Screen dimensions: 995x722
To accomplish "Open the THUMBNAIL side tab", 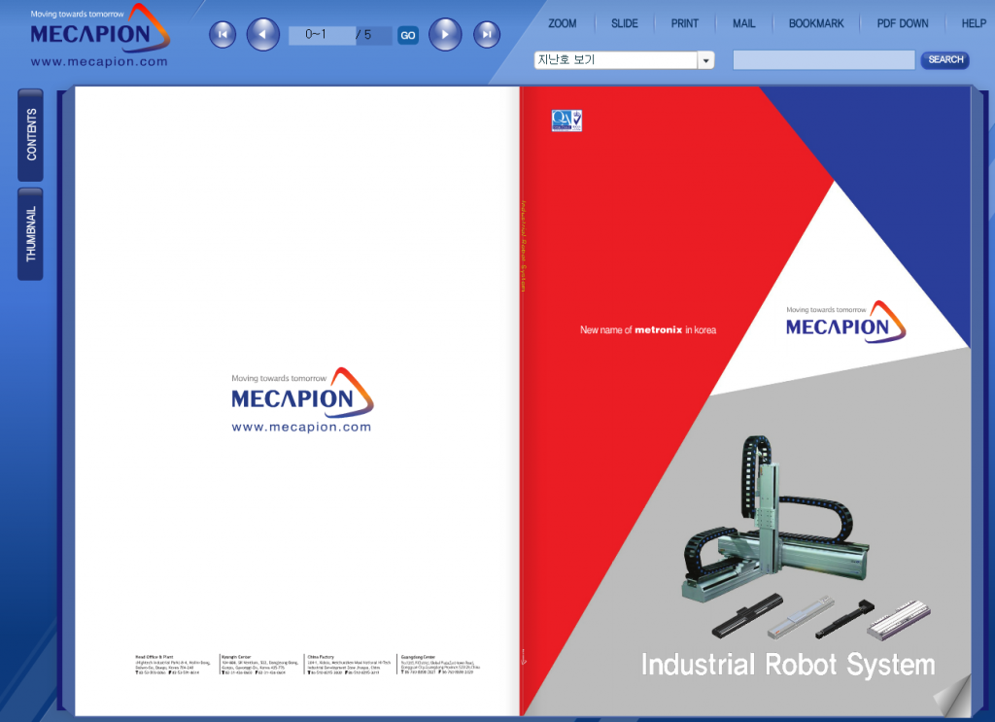I will tap(30, 233).
